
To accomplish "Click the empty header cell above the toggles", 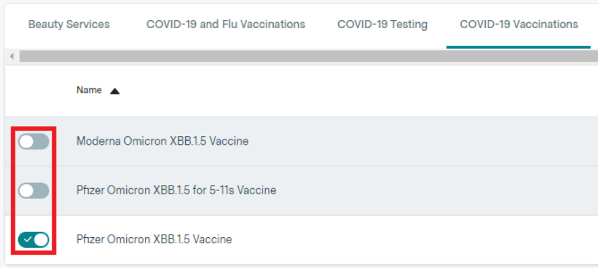I will [34, 90].
